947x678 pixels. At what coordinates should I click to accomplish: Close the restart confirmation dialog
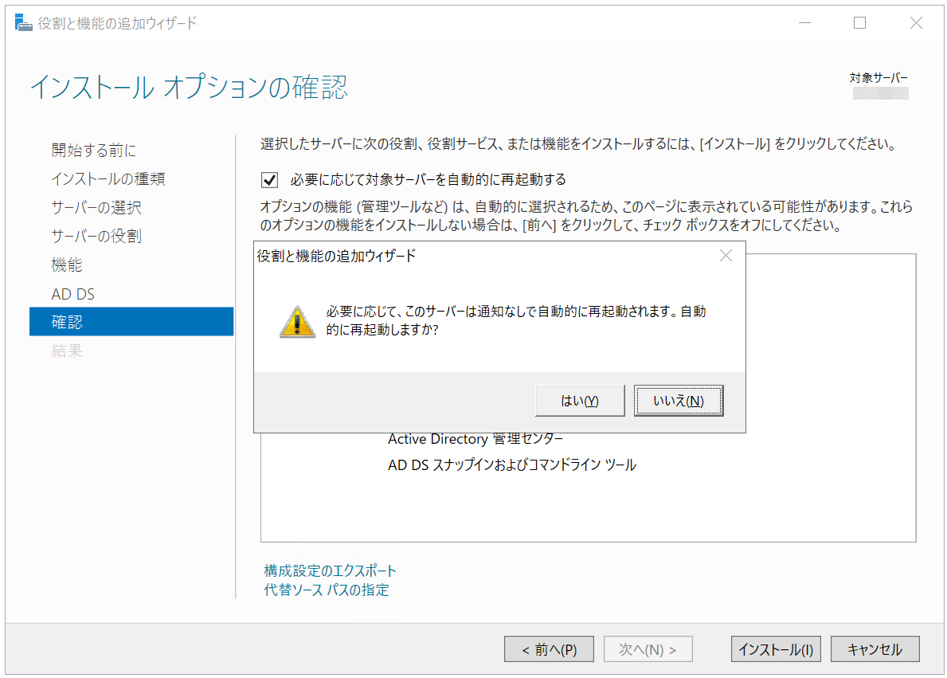coord(725,256)
